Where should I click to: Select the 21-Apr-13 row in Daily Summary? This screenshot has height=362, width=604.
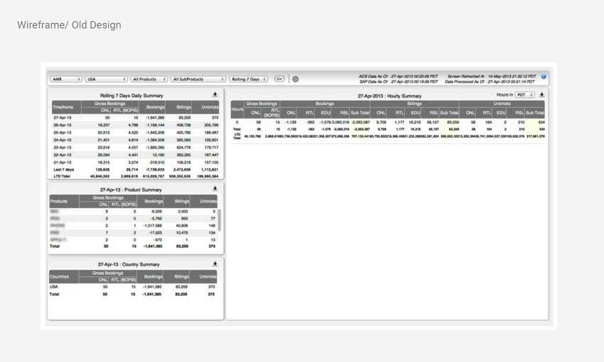(135, 162)
